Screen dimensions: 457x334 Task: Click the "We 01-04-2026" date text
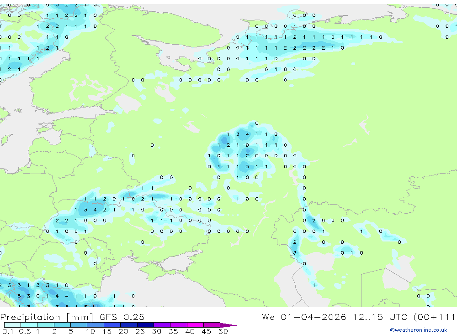tap(304, 317)
